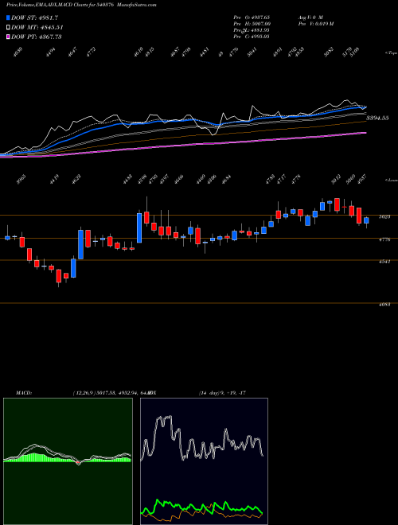398x525 pixels.
Task: Click the 'Avg V: 0 M' value
Action: [310, 17]
